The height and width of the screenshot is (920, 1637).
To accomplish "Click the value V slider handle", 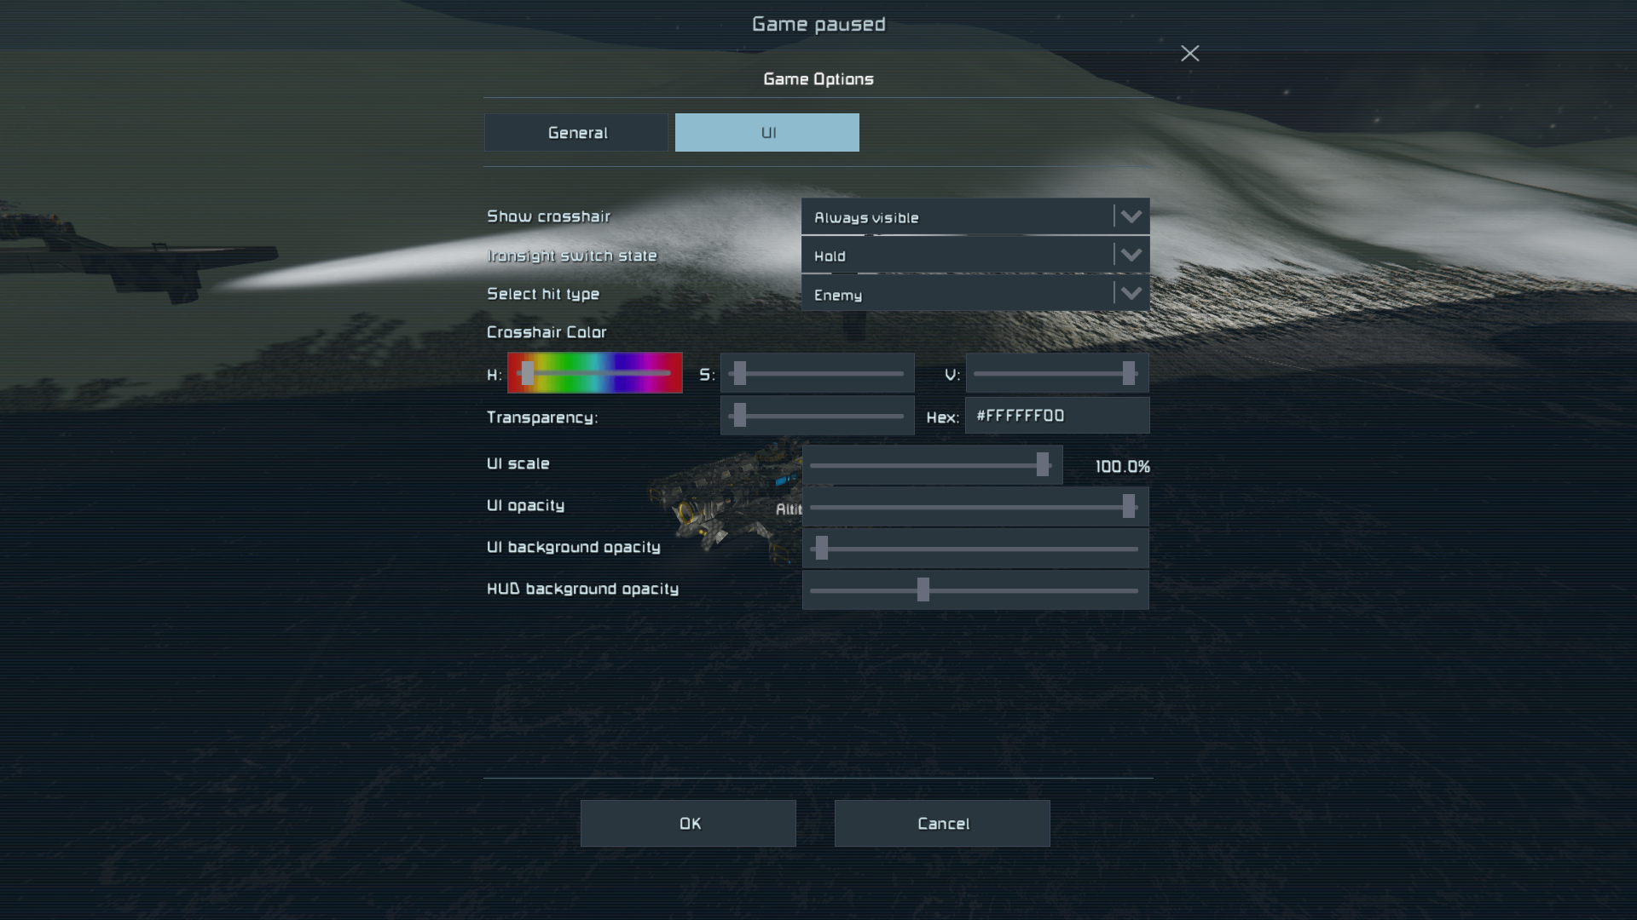I will pos(1129,373).
